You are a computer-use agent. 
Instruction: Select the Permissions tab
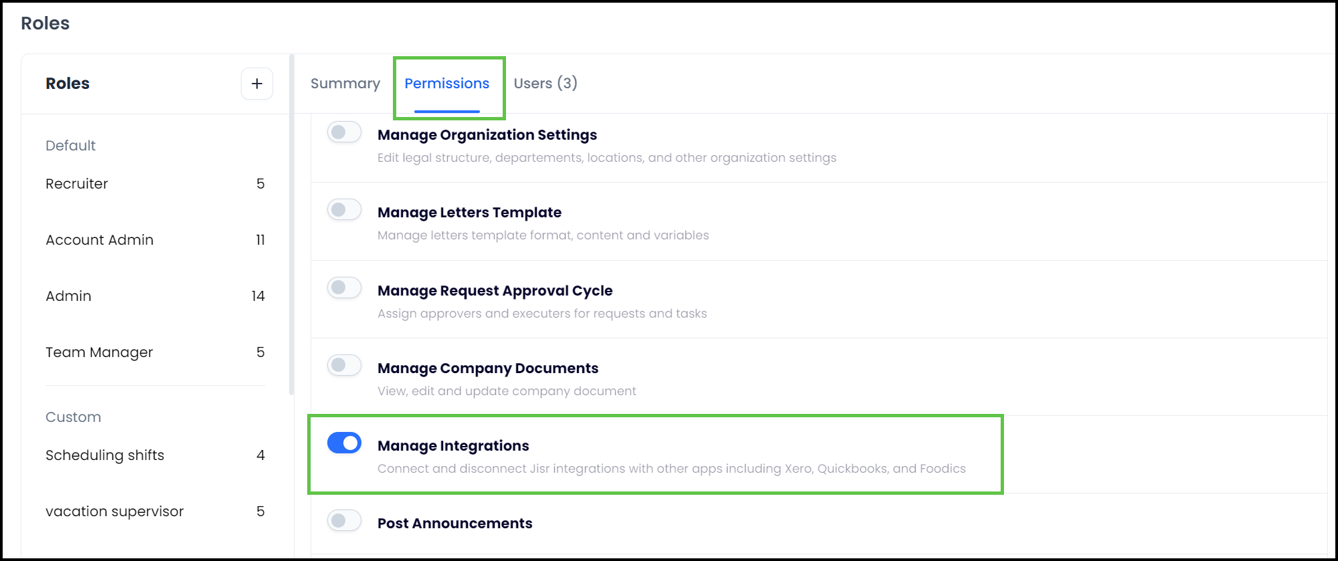(x=447, y=84)
